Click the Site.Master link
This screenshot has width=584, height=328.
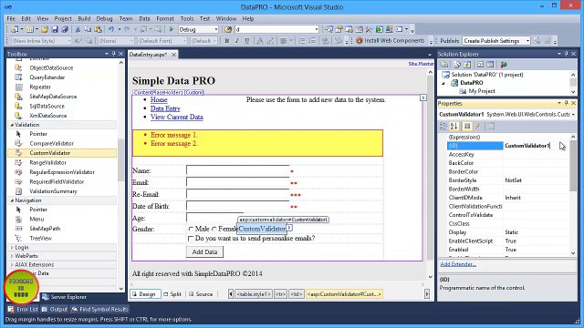click(421, 64)
